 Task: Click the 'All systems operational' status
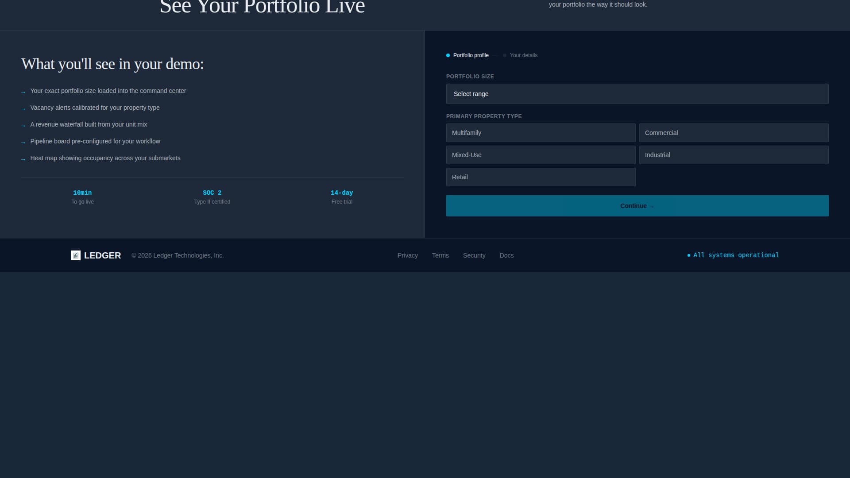[733, 255]
